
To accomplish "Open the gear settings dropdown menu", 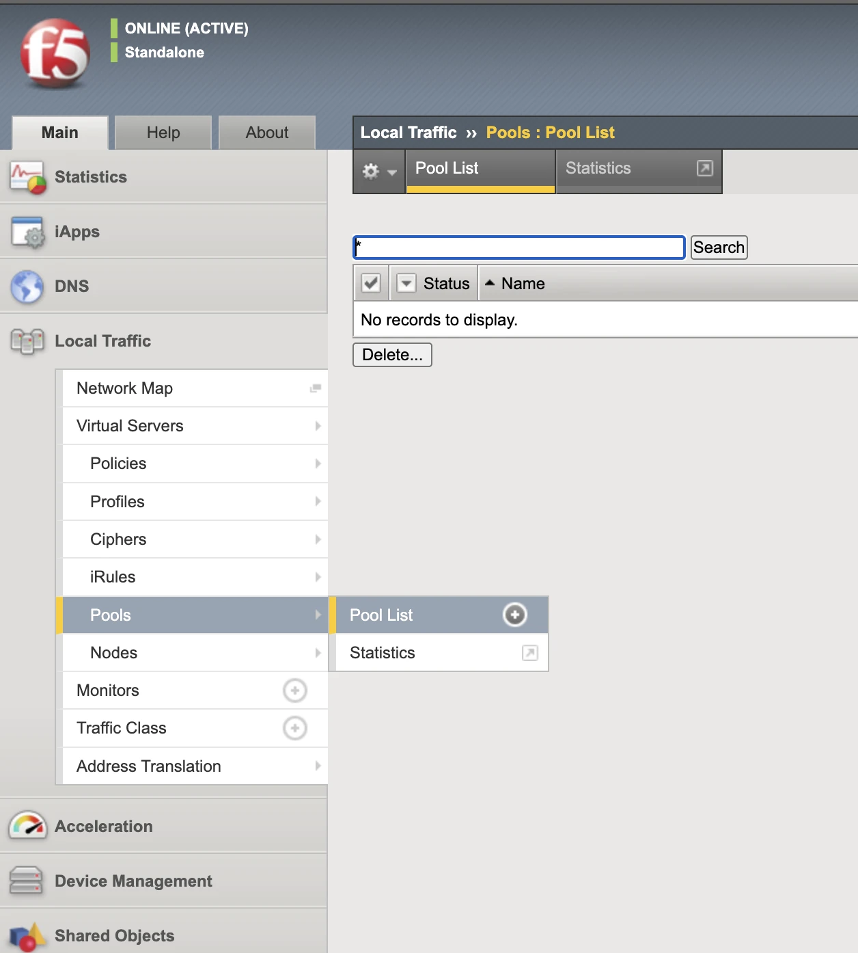I will pos(378,171).
